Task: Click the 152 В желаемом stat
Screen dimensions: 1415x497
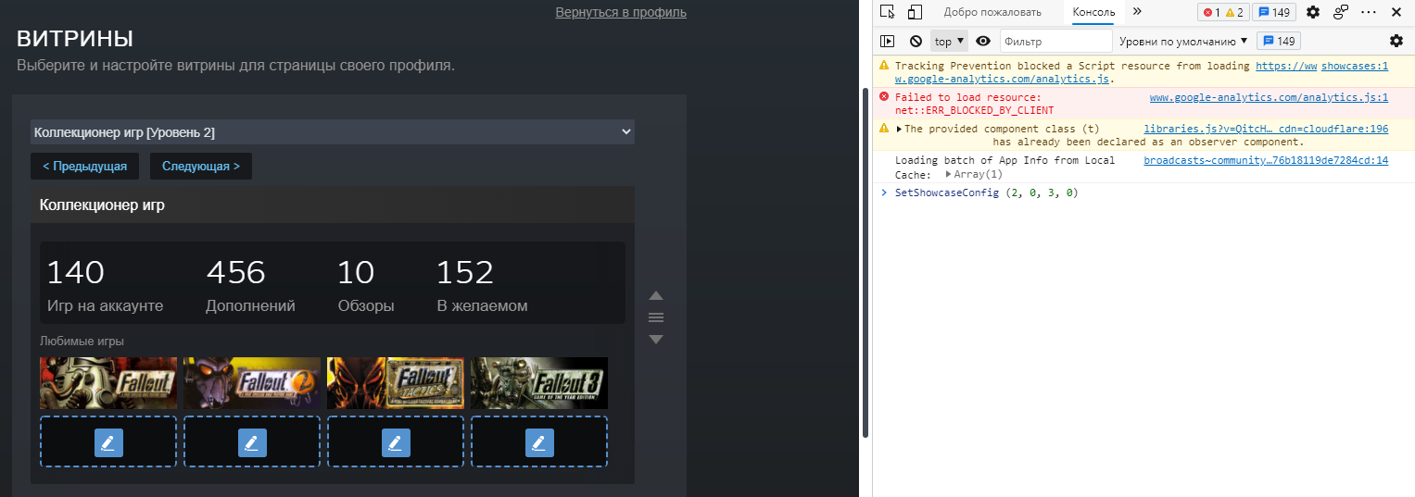Action: pyautogui.click(x=482, y=287)
